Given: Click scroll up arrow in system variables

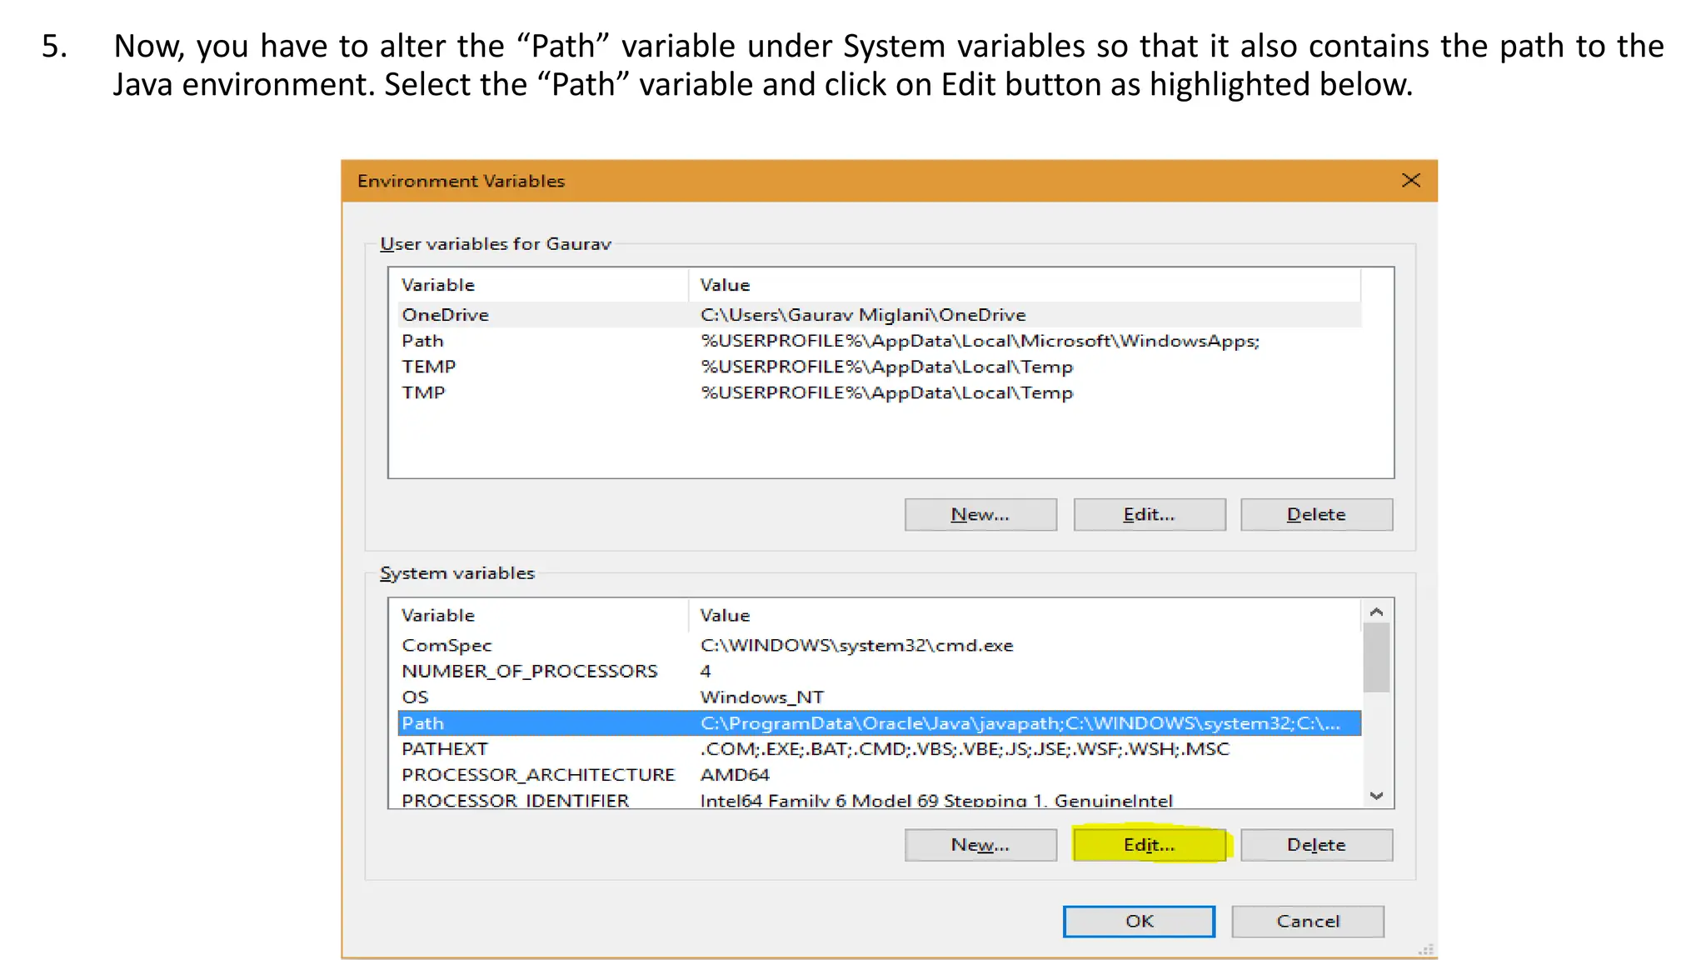Looking at the screenshot, I should tap(1376, 612).
